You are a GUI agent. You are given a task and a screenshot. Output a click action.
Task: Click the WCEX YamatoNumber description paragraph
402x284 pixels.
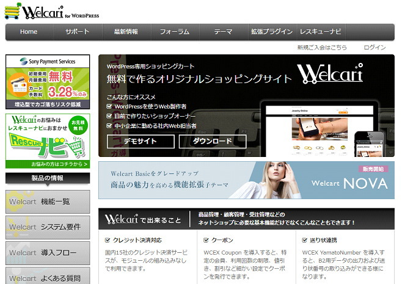pos(343,264)
